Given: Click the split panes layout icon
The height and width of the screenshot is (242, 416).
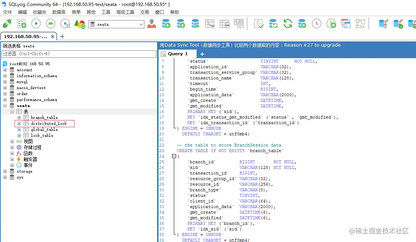Looking at the screenshot, I should [x=360, y=24].
